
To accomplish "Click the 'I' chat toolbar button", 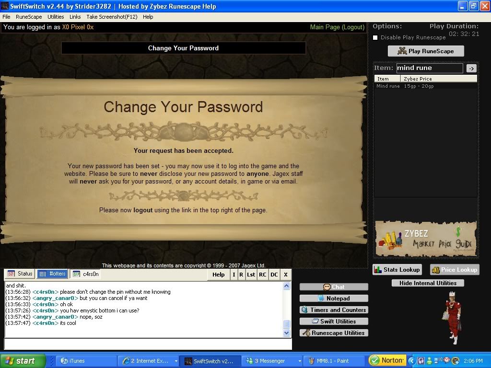I will tap(234, 275).
